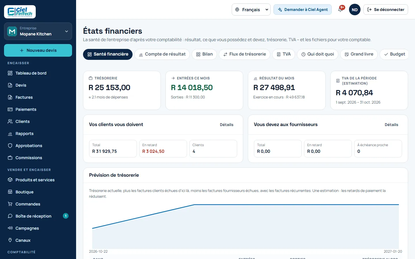The width and height of the screenshot is (415, 259).
Task: Click the Ciel FinTech logo
Action: 20,12
